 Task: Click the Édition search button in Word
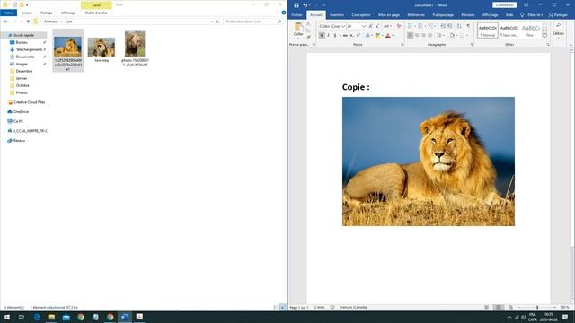558,30
